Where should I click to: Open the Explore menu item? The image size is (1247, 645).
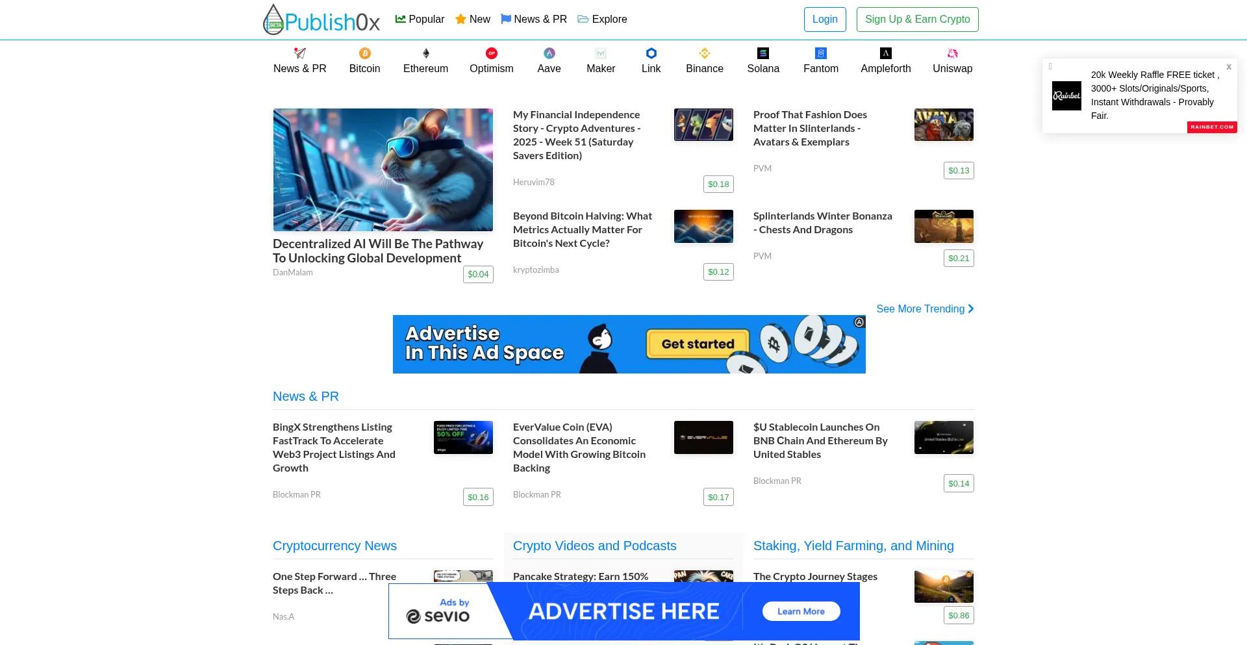[602, 19]
